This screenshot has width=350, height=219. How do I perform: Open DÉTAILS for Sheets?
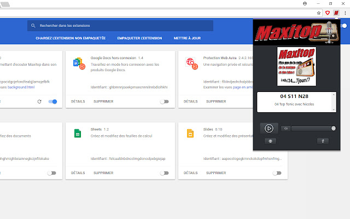pyautogui.click(x=78, y=173)
